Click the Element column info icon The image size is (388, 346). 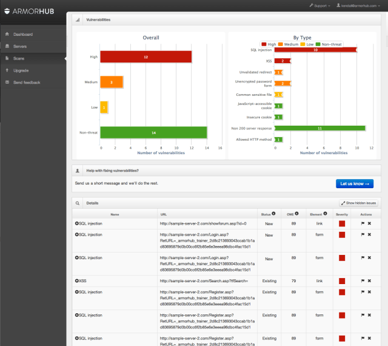326,214
